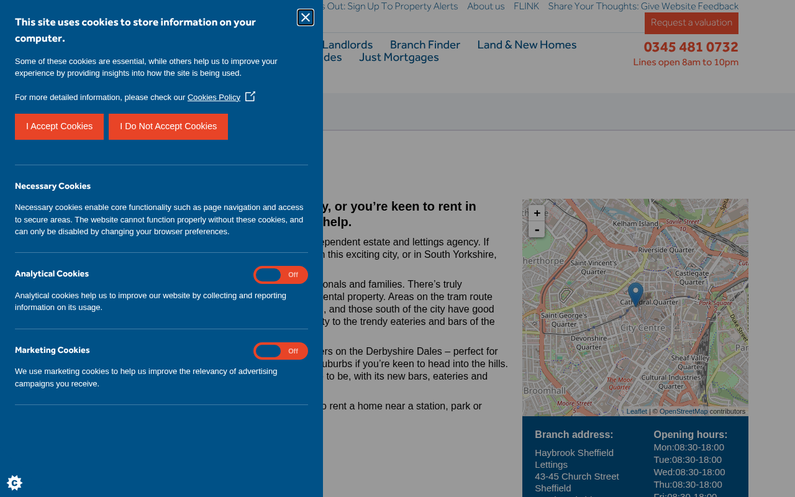
Task: Close the cookie settings panel
Action: [x=306, y=17]
